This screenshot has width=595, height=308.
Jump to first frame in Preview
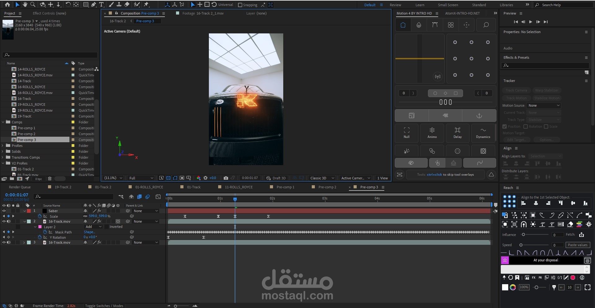pyautogui.click(x=516, y=22)
